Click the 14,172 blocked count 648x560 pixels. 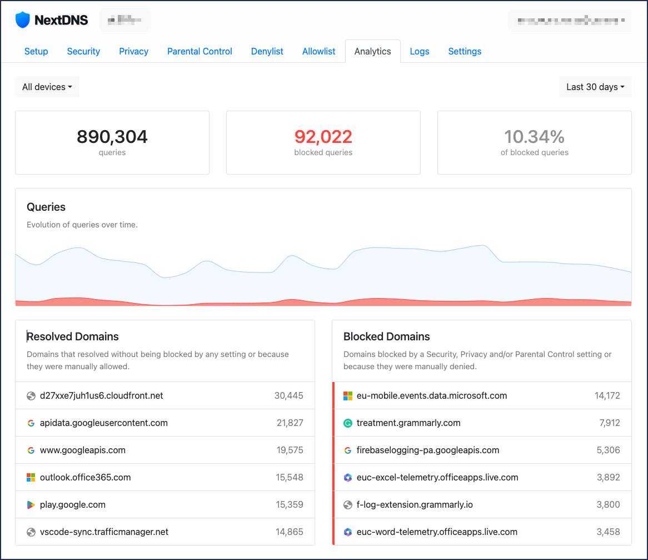point(607,396)
